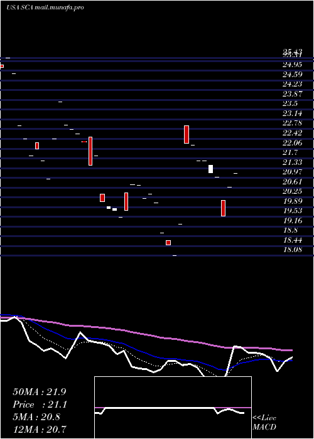The height and width of the screenshot is (439, 314).
Task: Click the 23.5 price axis label
Action: (290, 103)
